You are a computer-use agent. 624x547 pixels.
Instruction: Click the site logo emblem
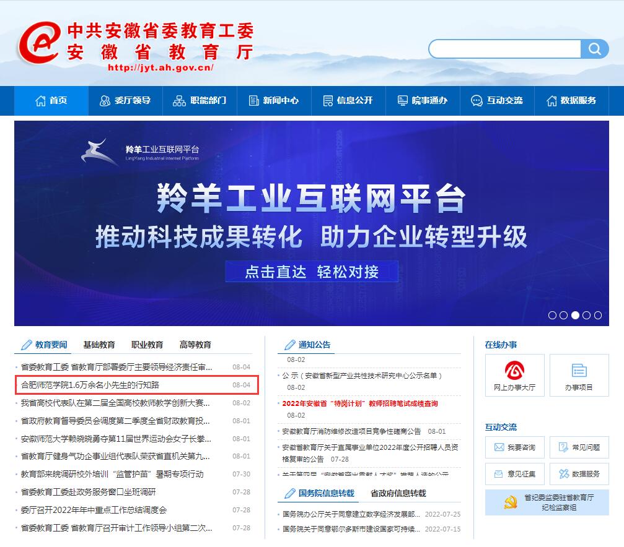coord(38,42)
